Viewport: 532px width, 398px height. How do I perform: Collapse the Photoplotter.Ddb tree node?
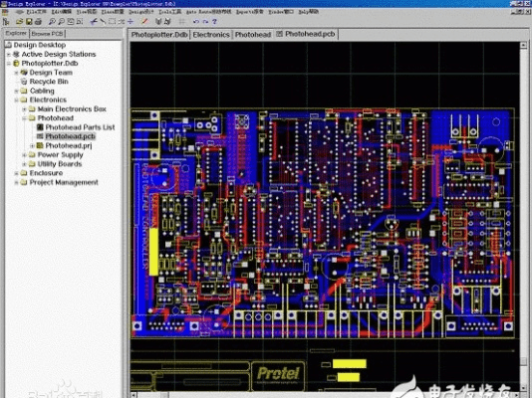point(9,64)
